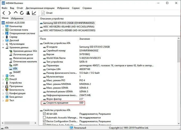Switch to the Избранное tab
The width and height of the screenshot is (181, 130).
[x=17, y=18]
